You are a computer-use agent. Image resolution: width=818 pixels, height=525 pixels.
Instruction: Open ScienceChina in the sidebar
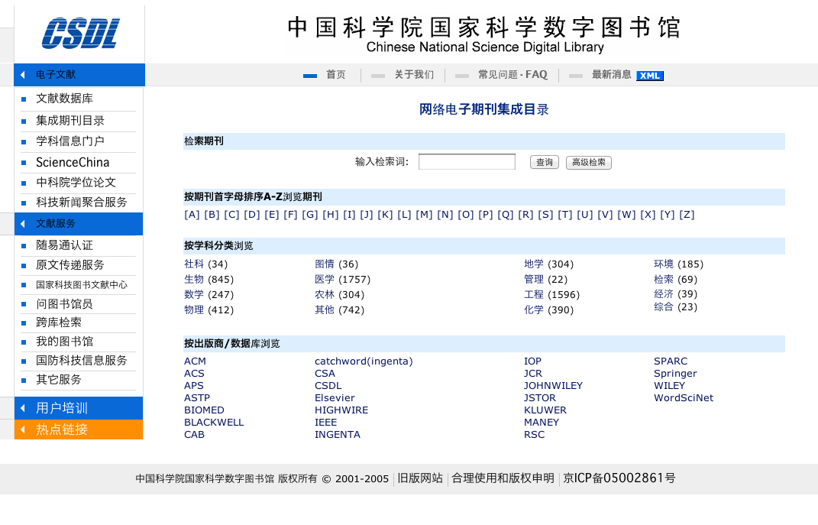(x=73, y=162)
